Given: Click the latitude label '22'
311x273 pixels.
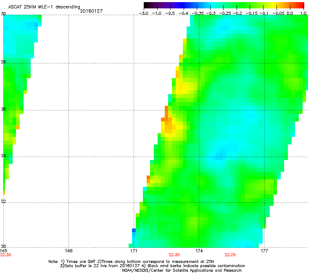Looking at the screenshot, I should [3, 202].
